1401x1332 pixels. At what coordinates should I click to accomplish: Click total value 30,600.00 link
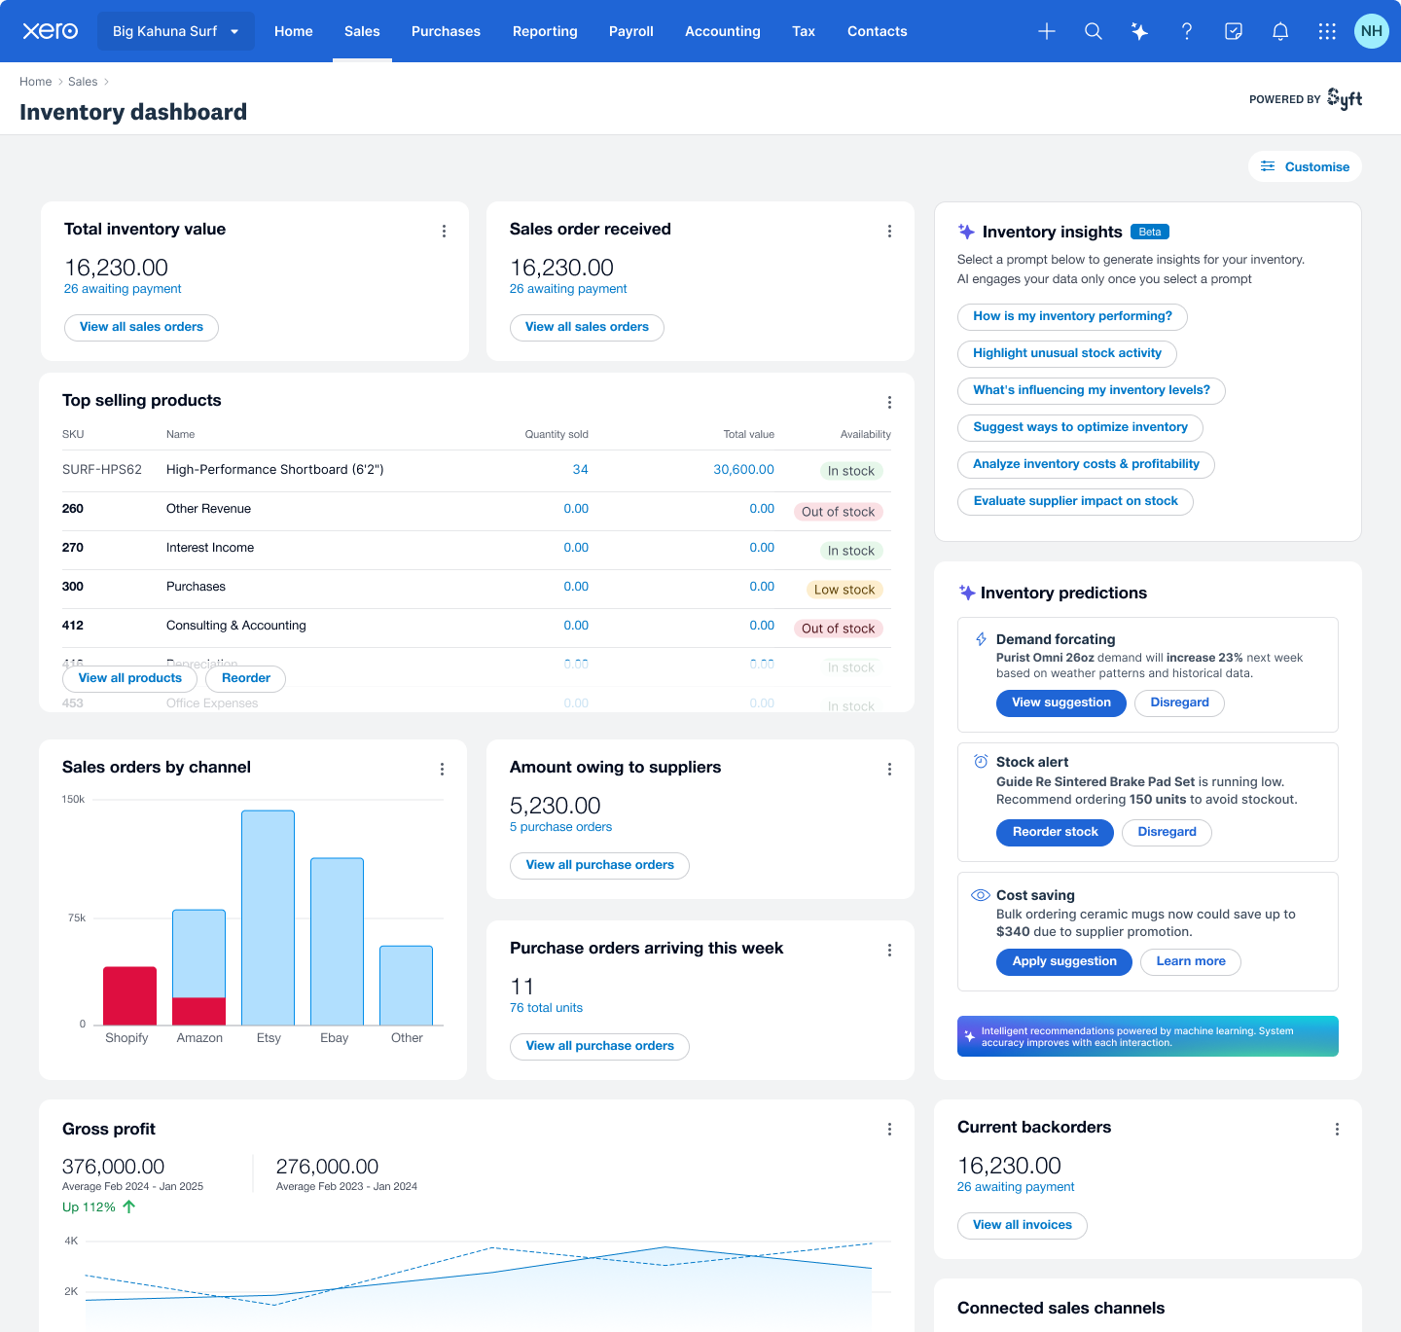coord(743,470)
